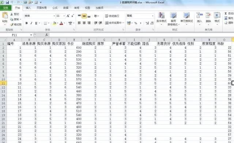
Task: Click the Name Box showing P11
Action: [x=15, y=35]
